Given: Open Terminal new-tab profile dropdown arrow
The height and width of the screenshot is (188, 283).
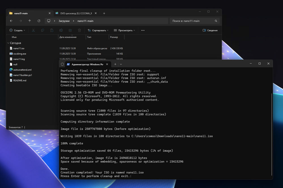Looking at the screenshot, I should [x=121, y=64].
